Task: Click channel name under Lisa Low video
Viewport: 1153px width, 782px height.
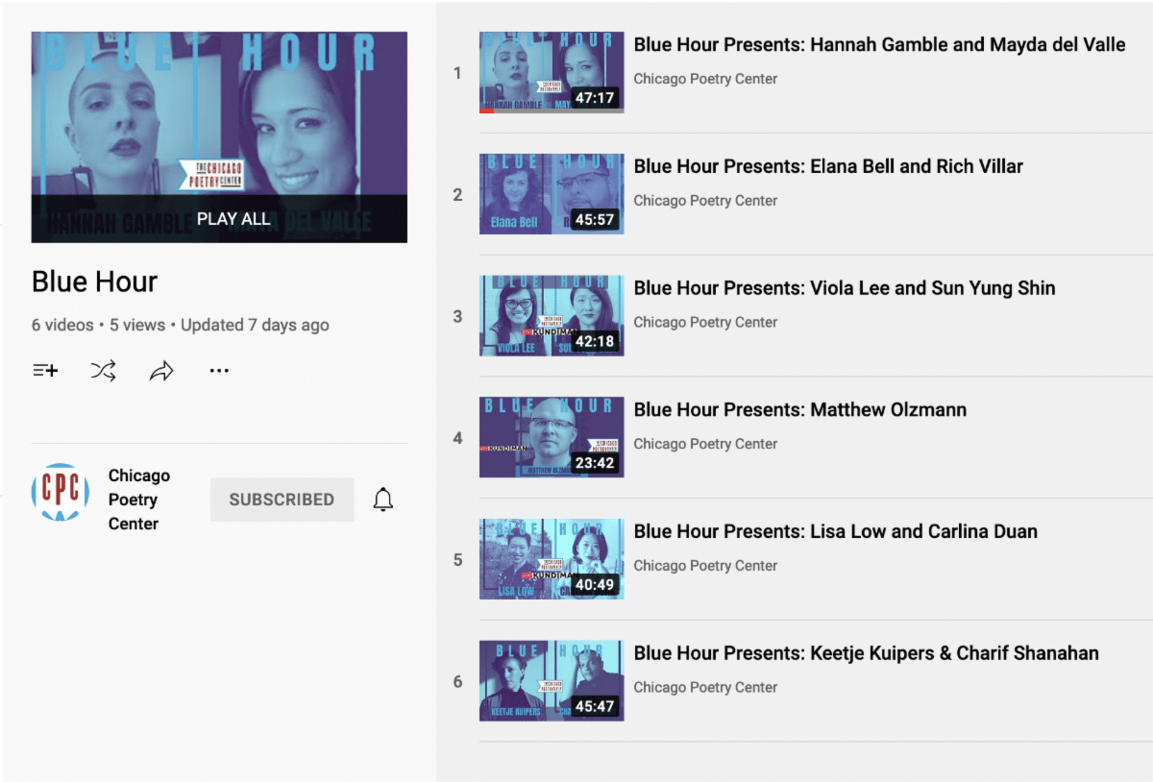Action: (705, 566)
